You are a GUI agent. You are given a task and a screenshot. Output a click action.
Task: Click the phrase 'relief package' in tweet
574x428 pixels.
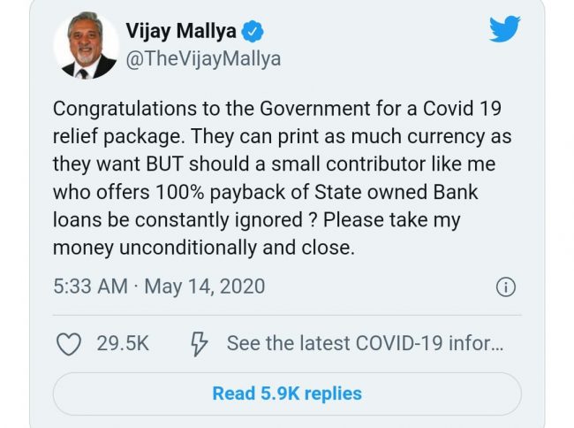coord(117,137)
